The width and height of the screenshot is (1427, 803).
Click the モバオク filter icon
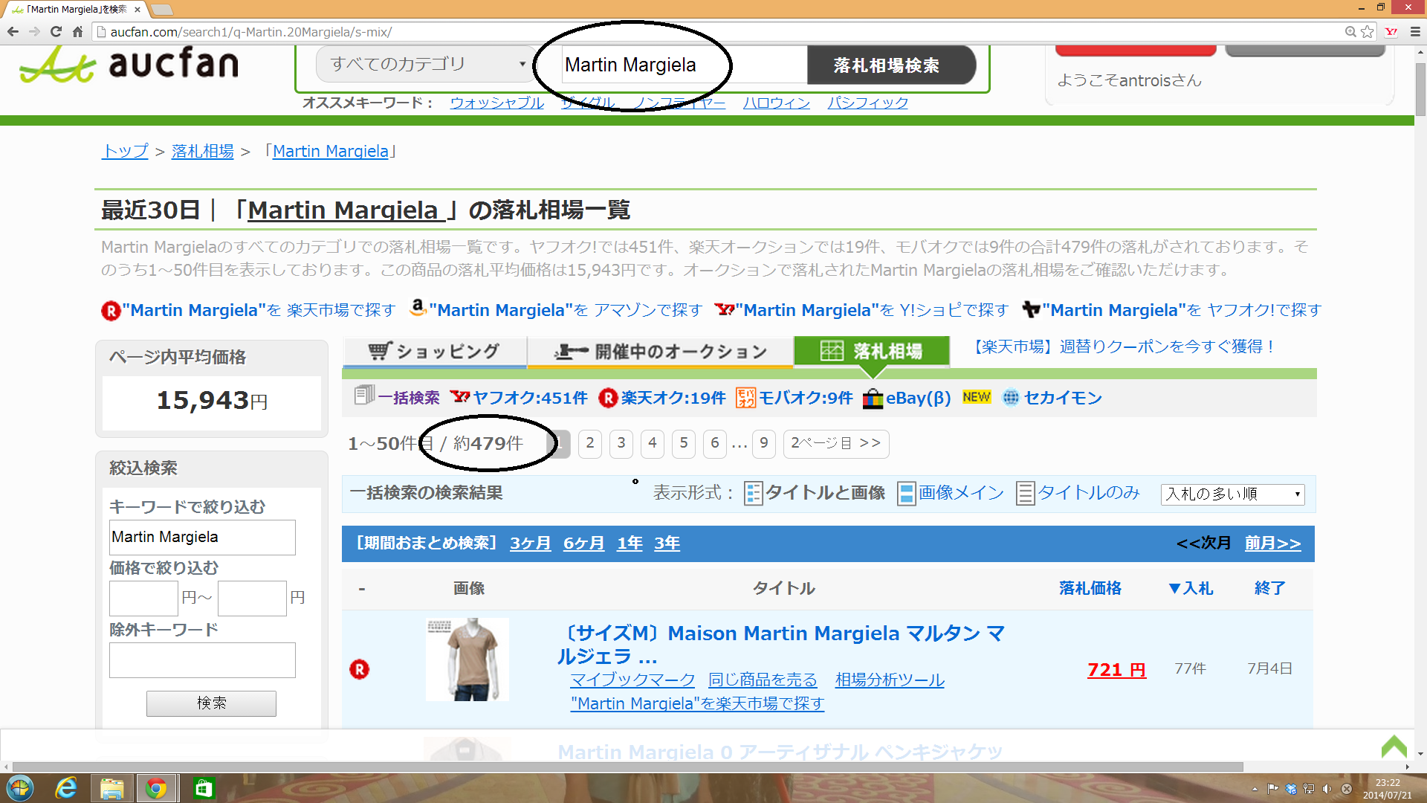[x=745, y=398]
